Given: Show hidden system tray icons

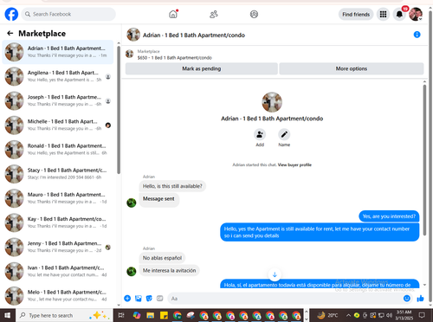Looking at the screenshot, I should 348,315.
